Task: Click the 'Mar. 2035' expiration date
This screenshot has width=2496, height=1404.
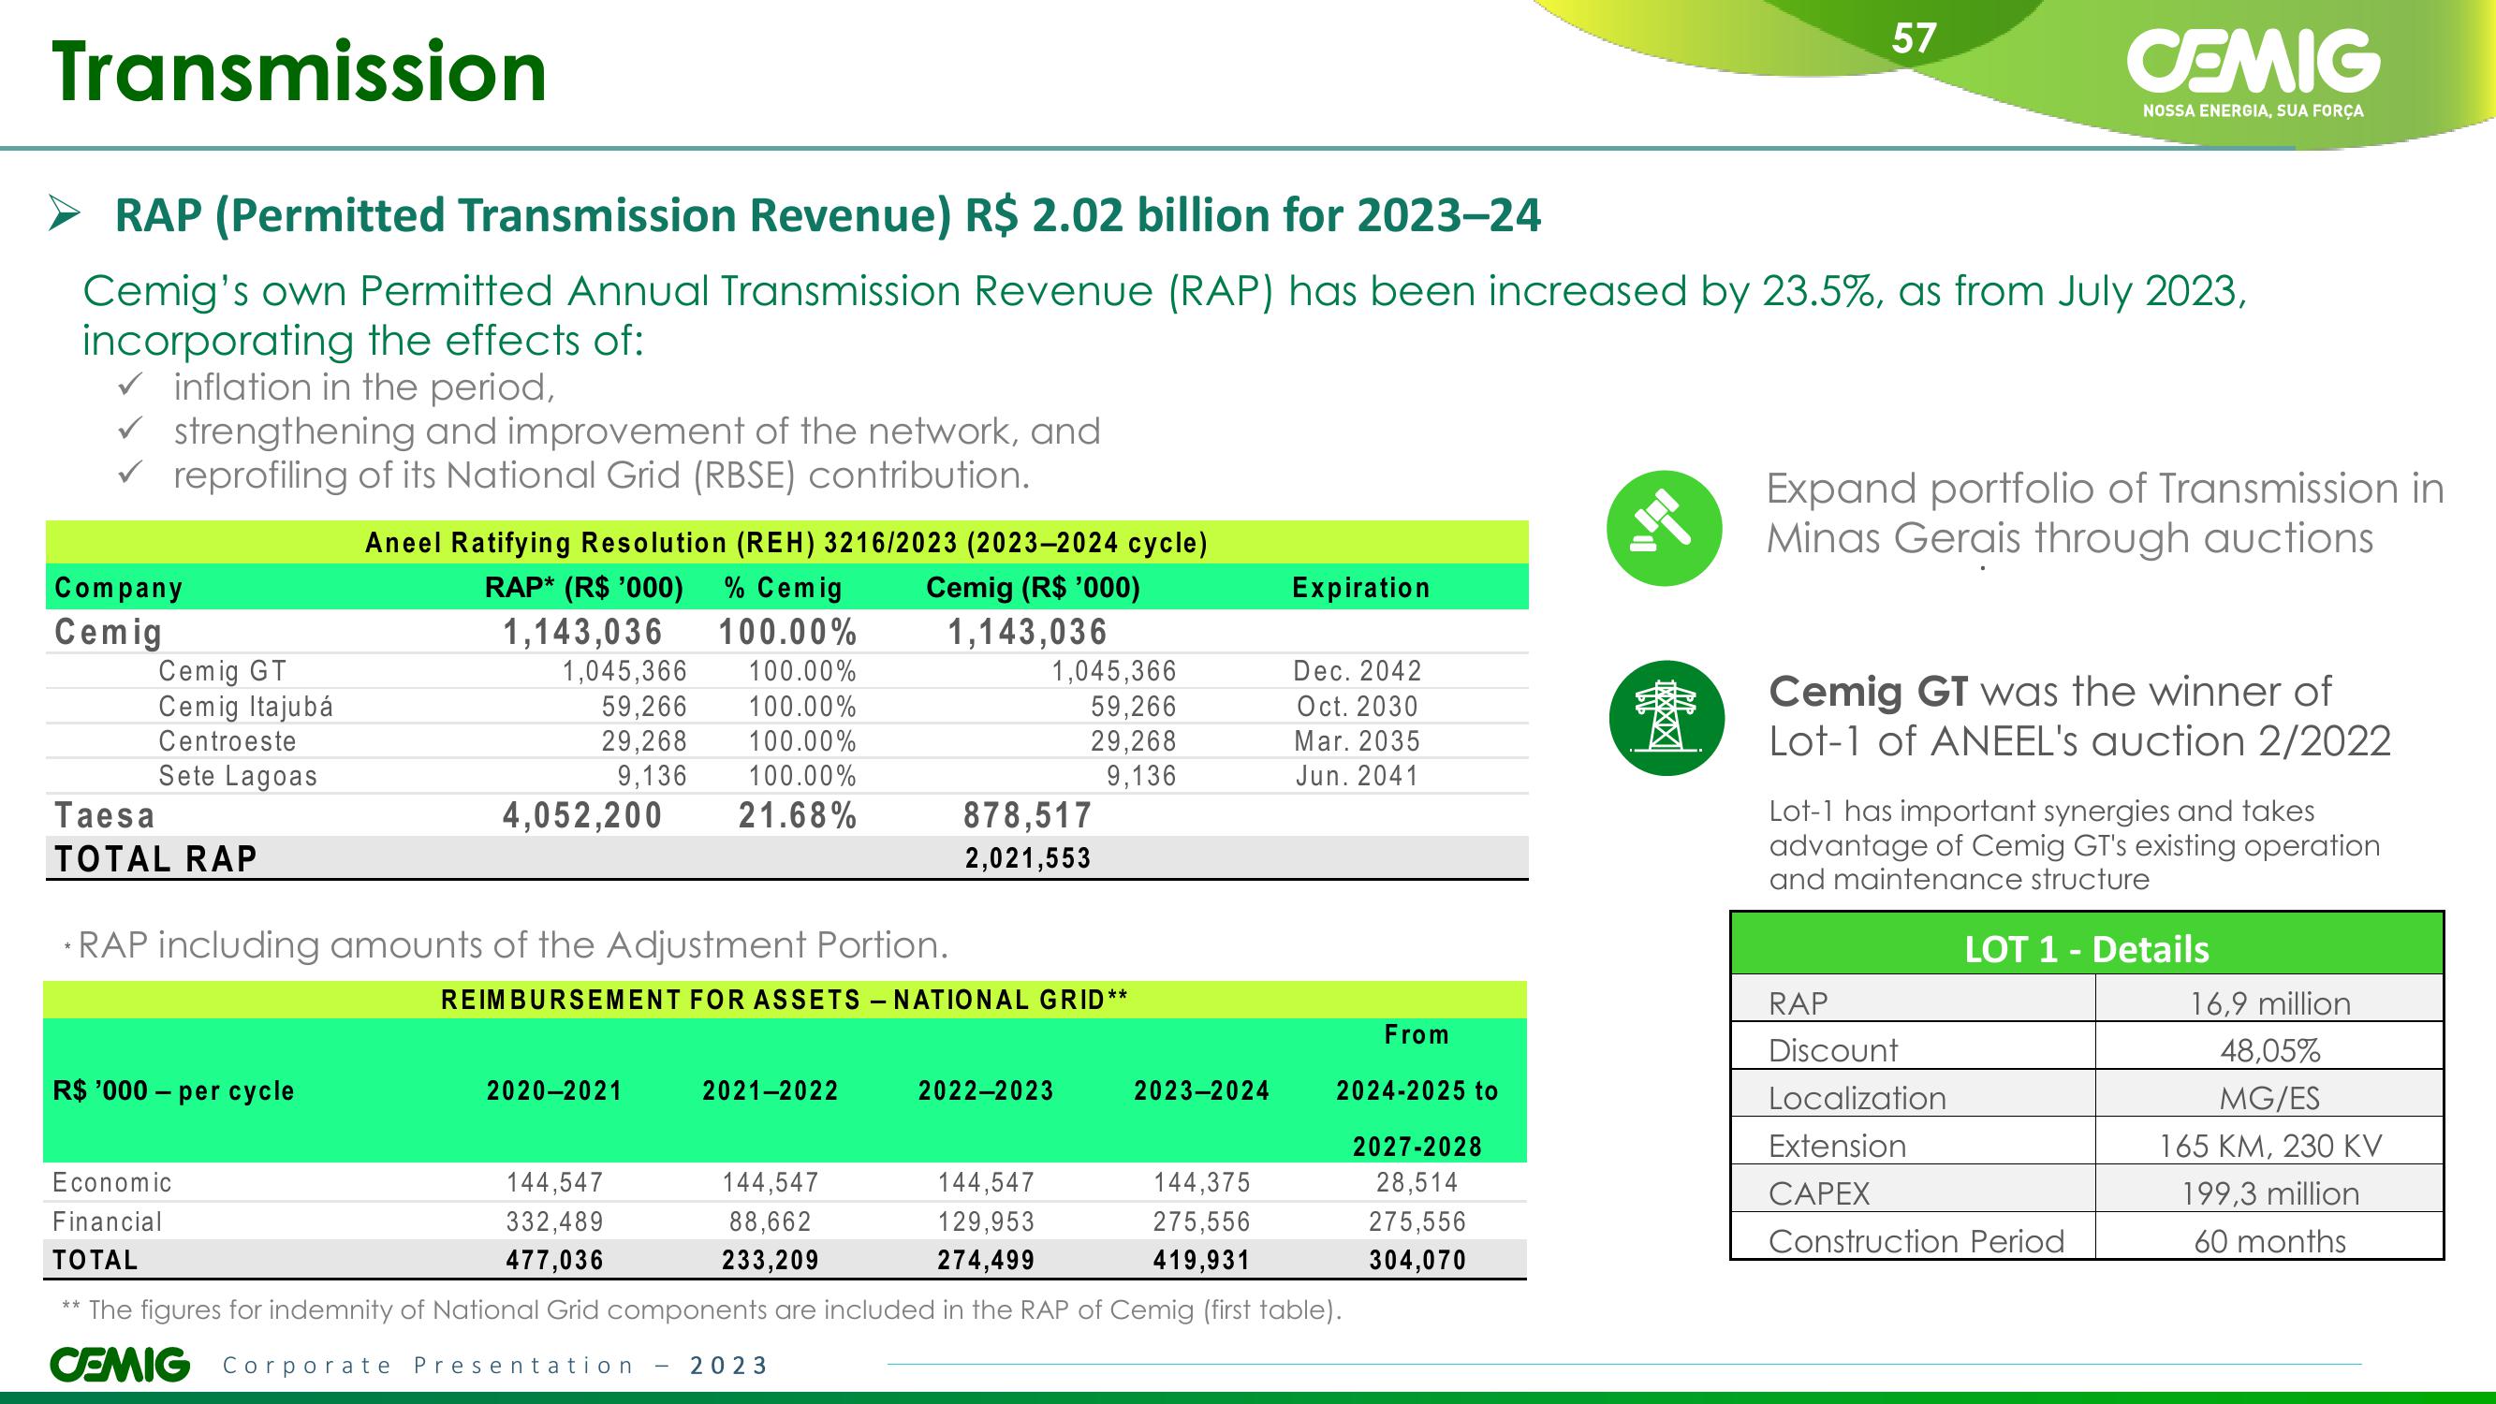Action: coord(1357,741)
